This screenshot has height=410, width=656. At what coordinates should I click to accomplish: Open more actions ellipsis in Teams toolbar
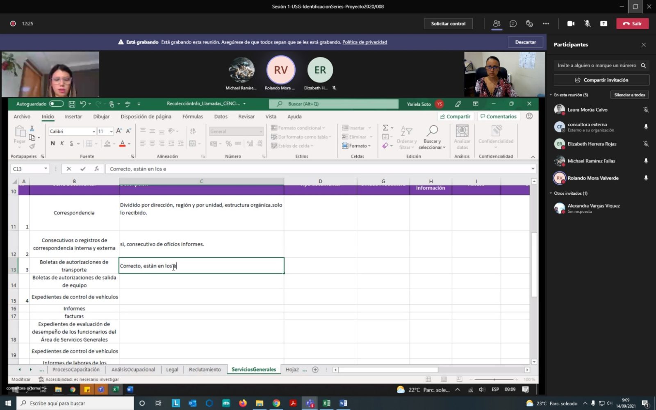(546, 24)
